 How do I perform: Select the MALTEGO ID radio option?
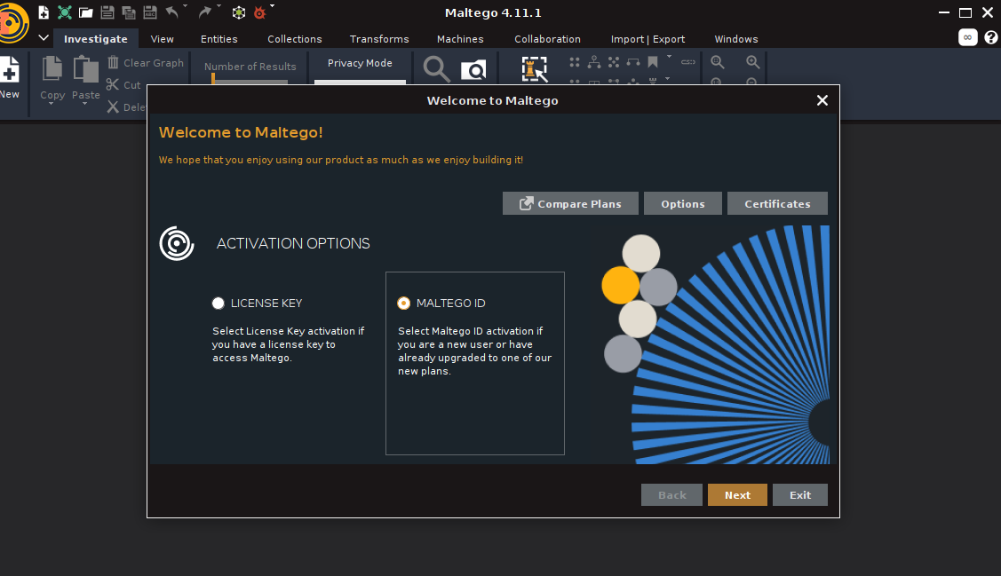point(403,303)
